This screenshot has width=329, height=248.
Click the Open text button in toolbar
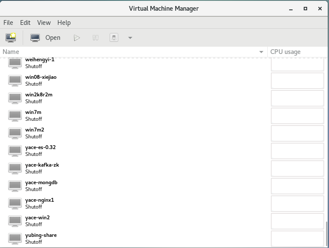point(53,38)
